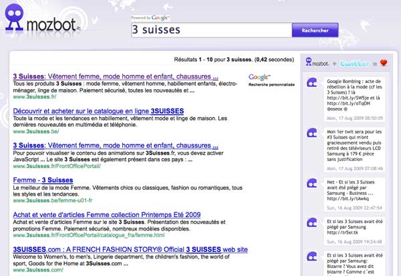Click timestamp 'Mon, 17 Aug 2009 08:50:05'

click(x=355, y=118)
